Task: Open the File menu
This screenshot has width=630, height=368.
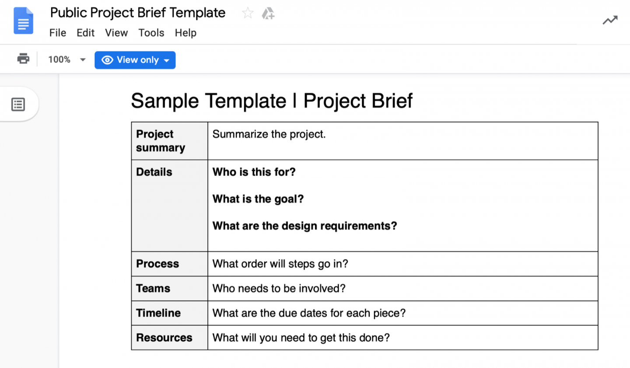Action: (58, 33)
